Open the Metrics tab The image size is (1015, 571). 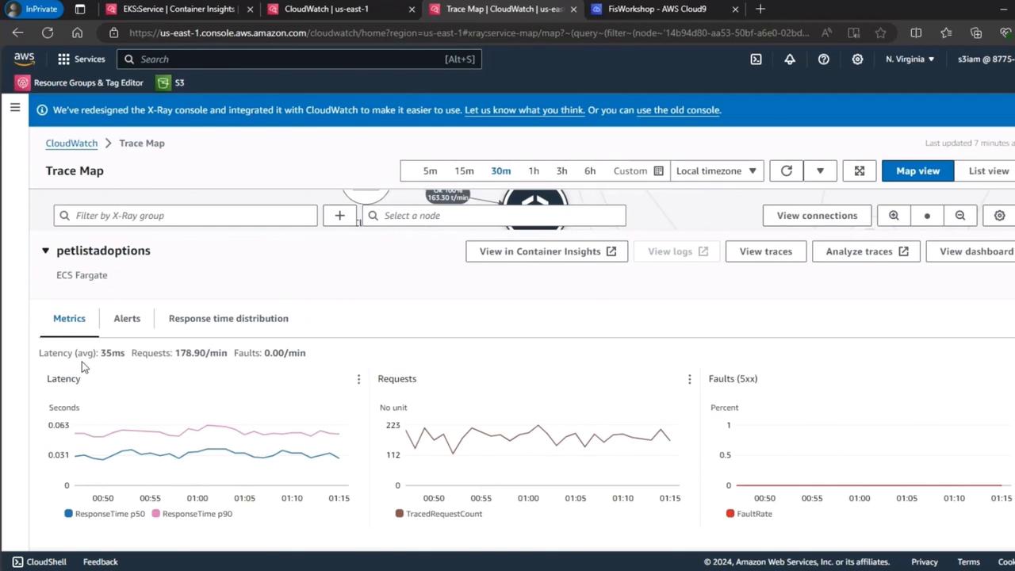(x=69, y=319)
